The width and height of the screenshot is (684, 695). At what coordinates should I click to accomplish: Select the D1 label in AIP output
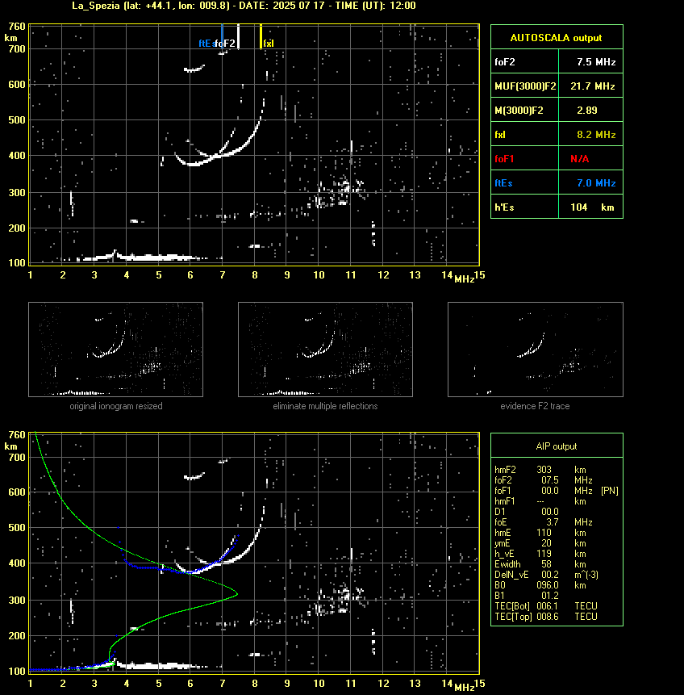coord(500,512)
